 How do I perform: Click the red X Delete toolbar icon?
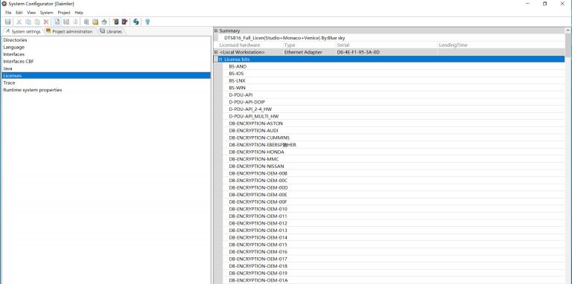pos(46,22)
